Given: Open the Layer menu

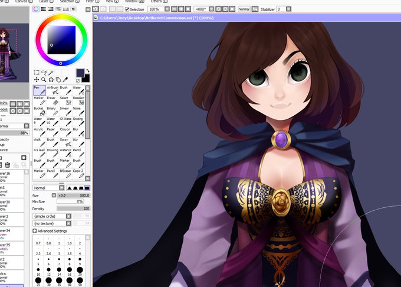Looking at the screenshot, I should click(x=46, y=1).
